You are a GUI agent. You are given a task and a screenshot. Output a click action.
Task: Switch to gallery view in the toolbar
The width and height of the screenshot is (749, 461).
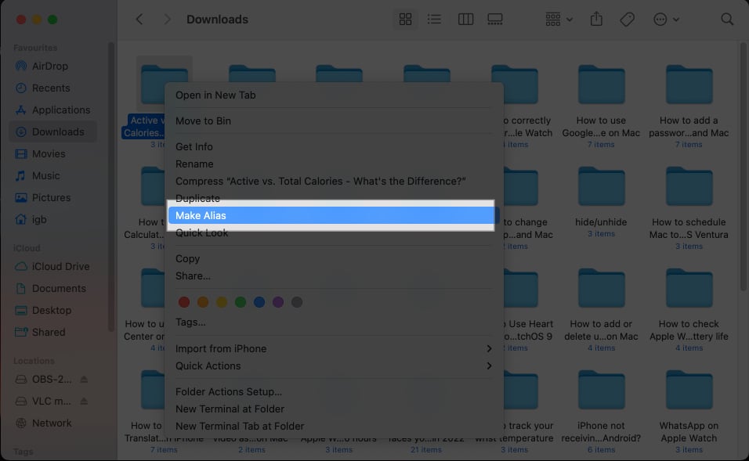(x=494, y=19)
